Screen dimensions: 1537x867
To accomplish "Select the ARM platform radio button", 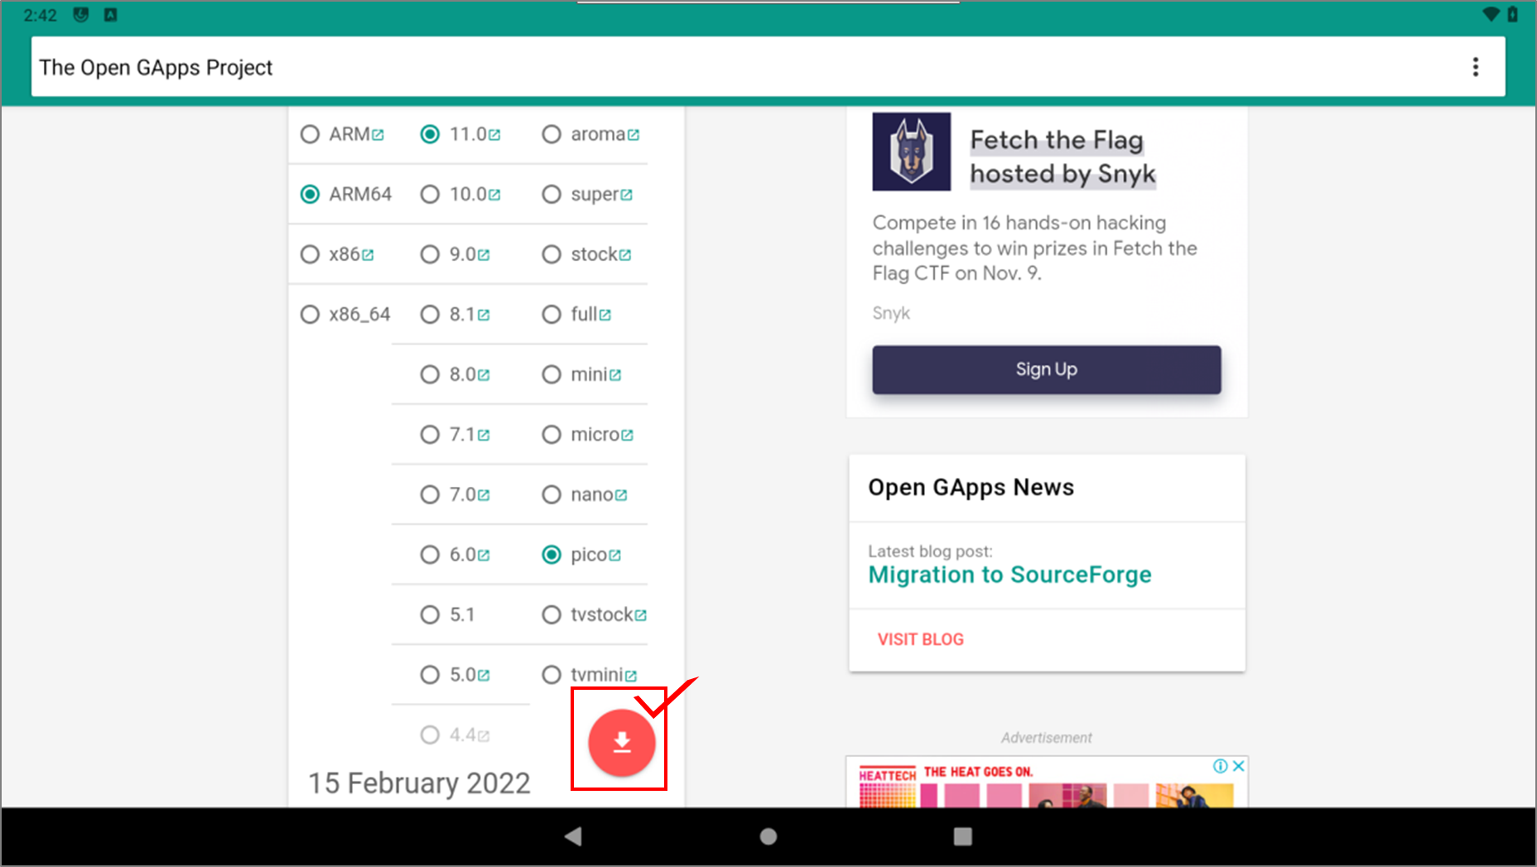I will point(310,134).
